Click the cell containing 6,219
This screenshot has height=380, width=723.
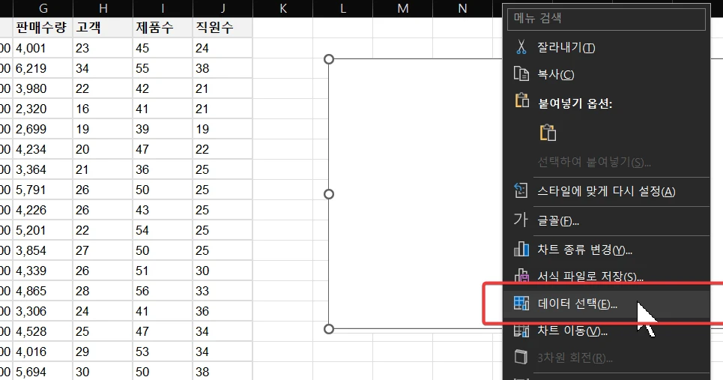tap(43, 69)
